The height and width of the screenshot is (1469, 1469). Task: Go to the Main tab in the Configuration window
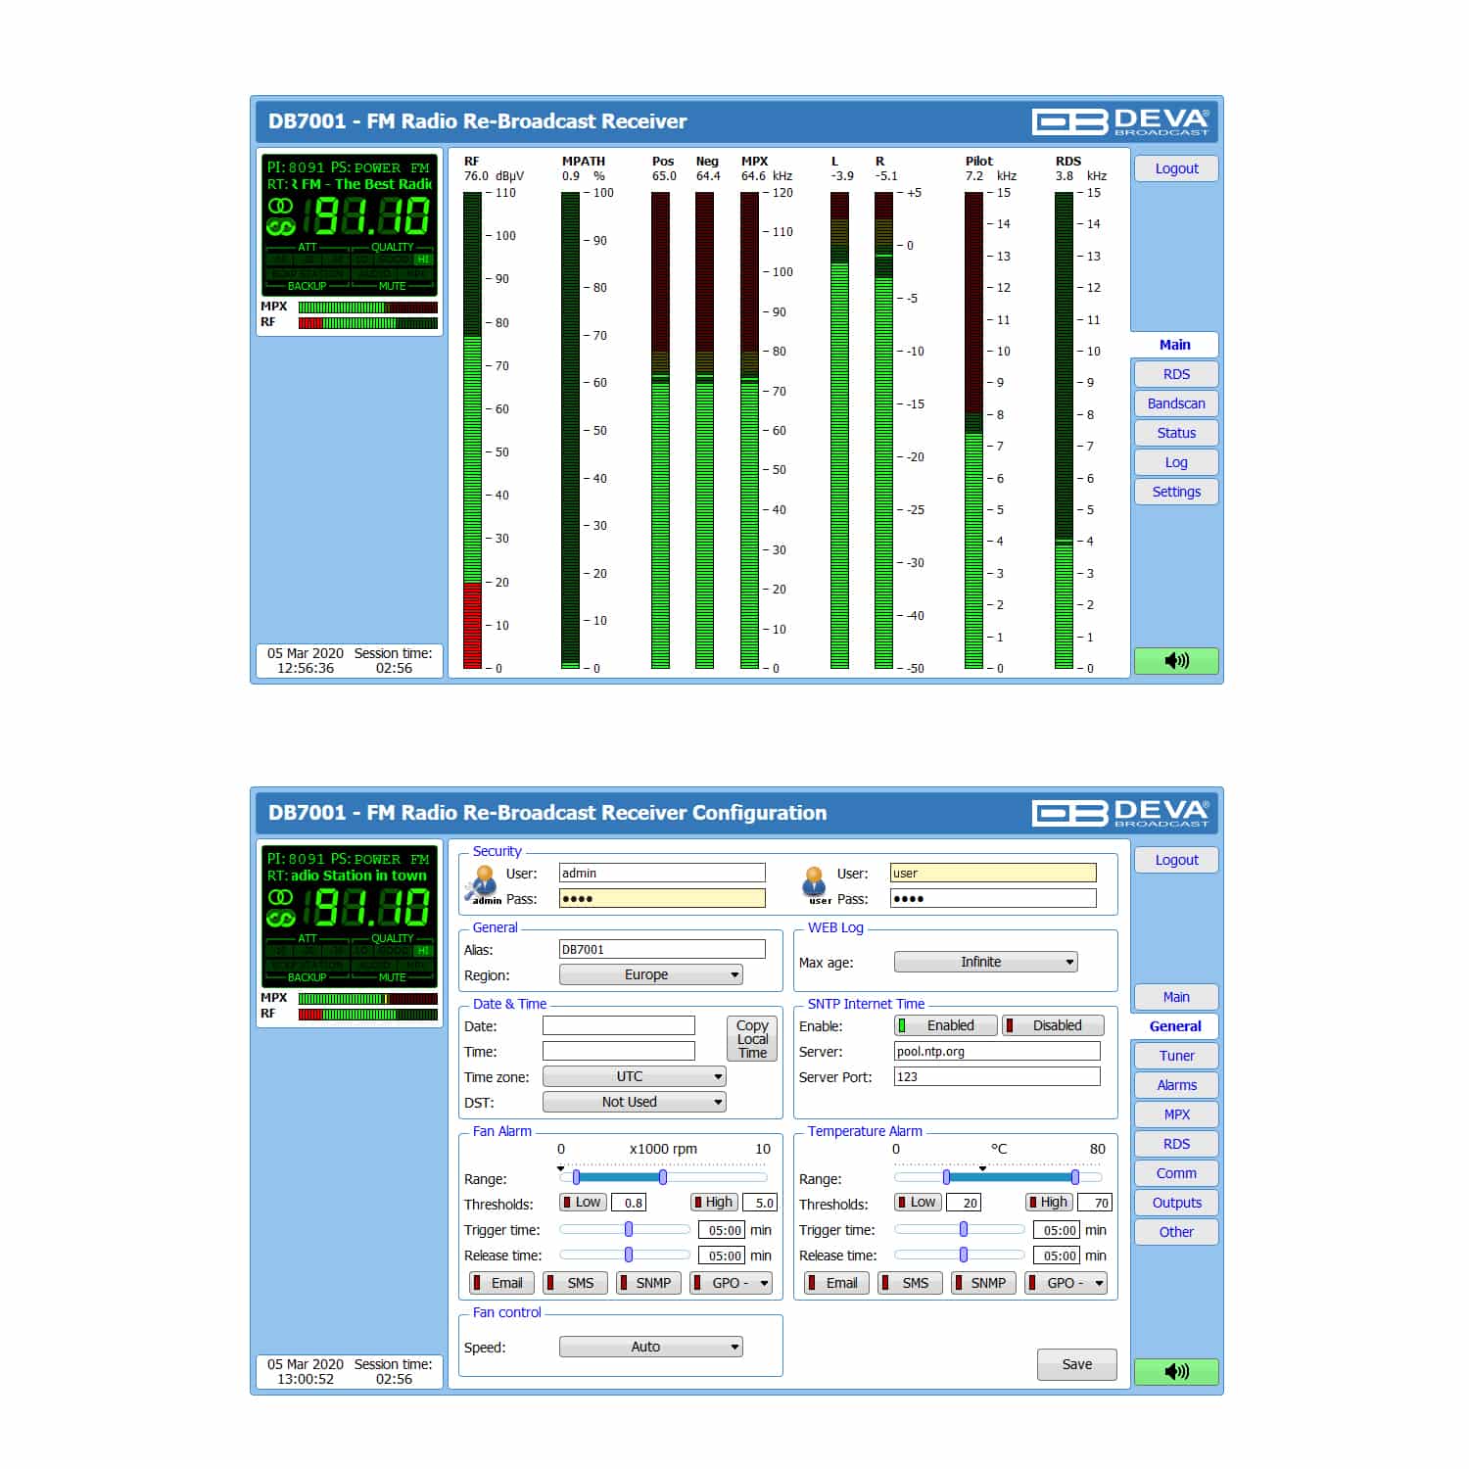1176,997
